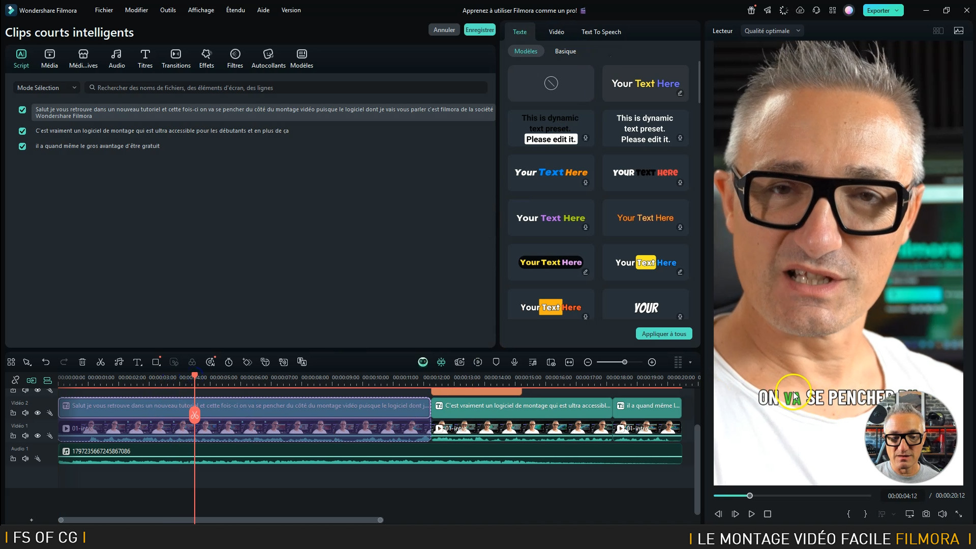976x549 pixels.
Task: Select the Audio toolbar icon
Action: (116, 58)
